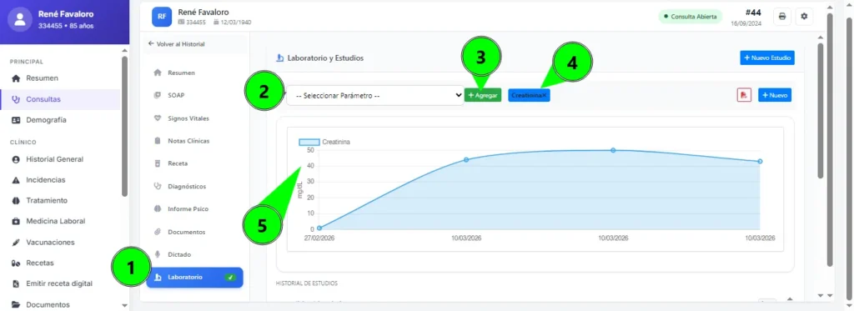
Task: Click Volver al Historial link
Action: 177,43
